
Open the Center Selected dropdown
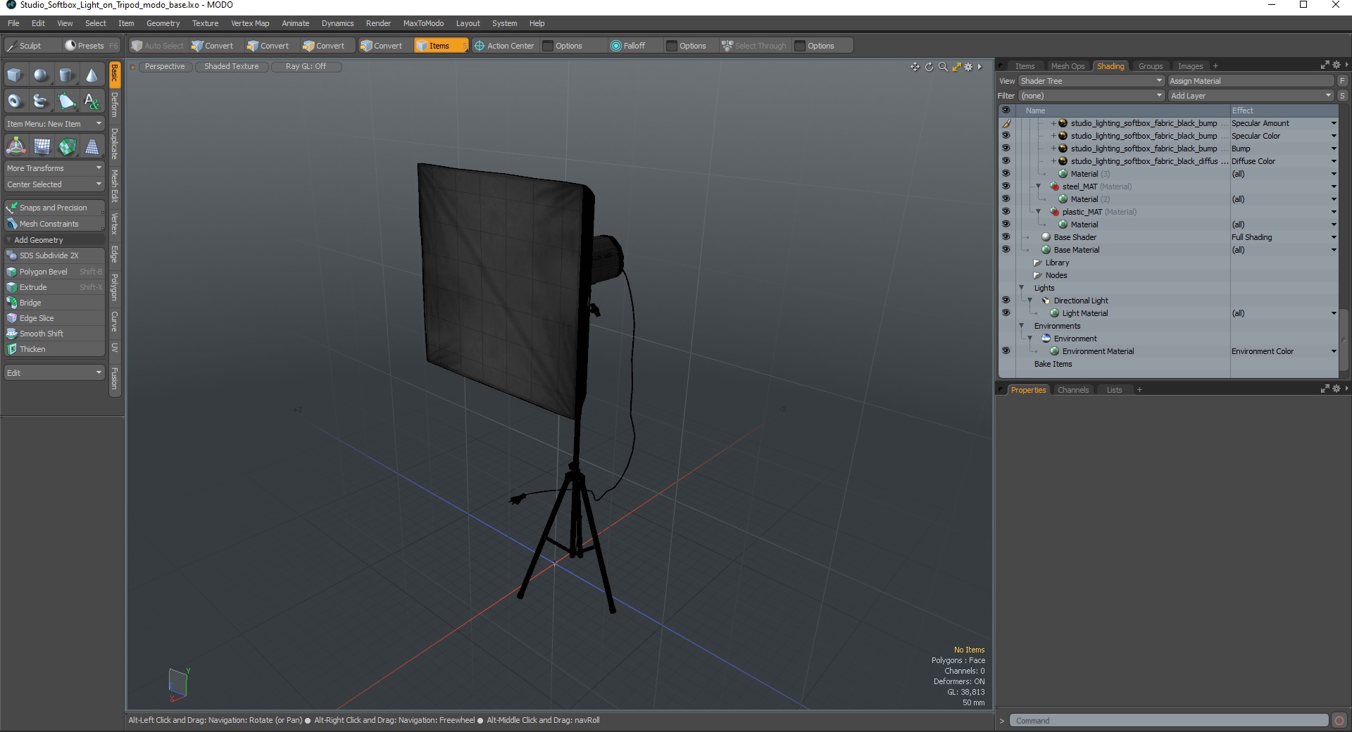pyautogui.click(x=54, y=184)
